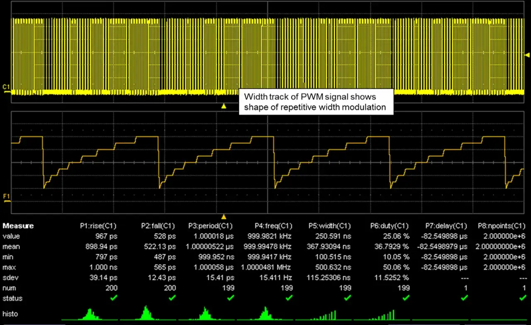The width and height of the screenshot is (531, 325).
Task: Click upper grid trigger delay triangle marker
Action: point(224,106)
